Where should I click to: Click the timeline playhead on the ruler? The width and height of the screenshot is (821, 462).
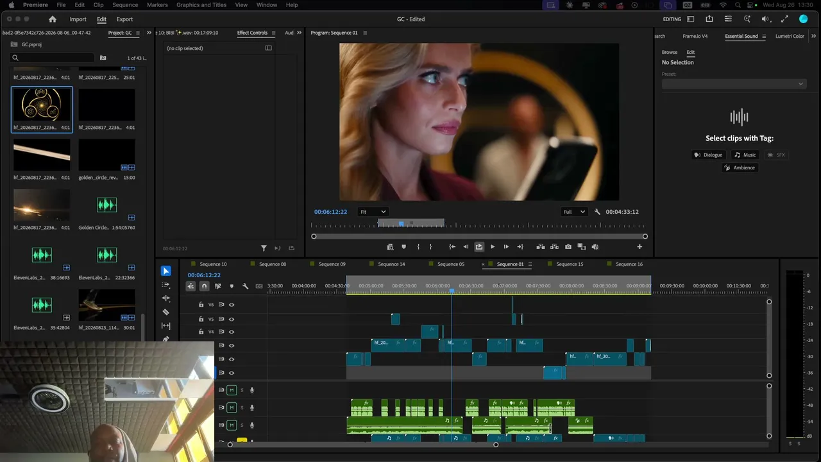coord(452,291)
